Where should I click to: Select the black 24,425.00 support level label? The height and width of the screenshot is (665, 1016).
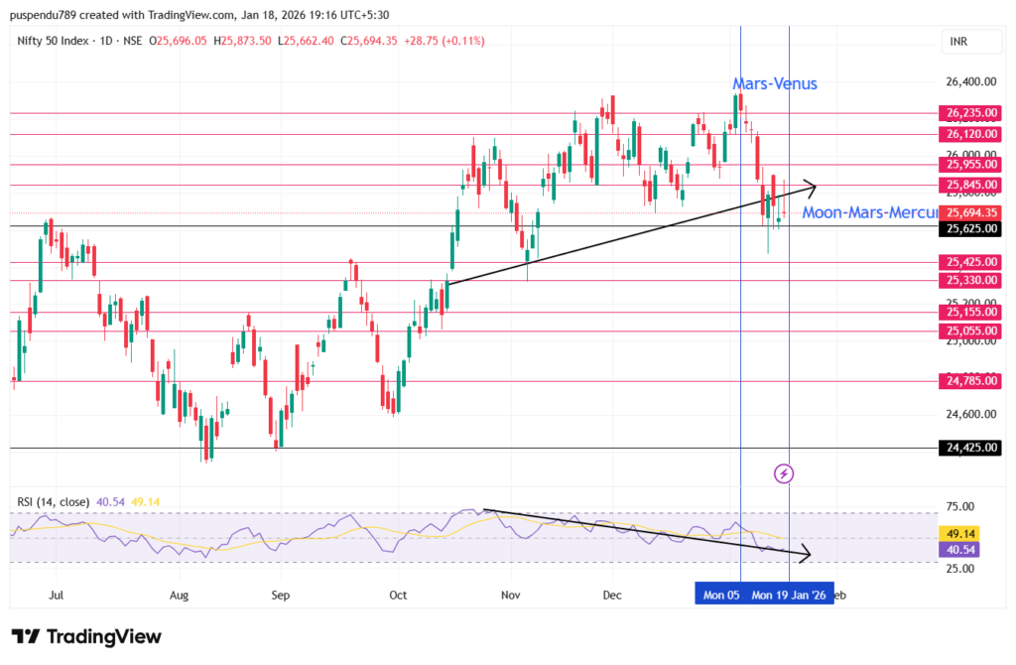(x=970, y=448)
